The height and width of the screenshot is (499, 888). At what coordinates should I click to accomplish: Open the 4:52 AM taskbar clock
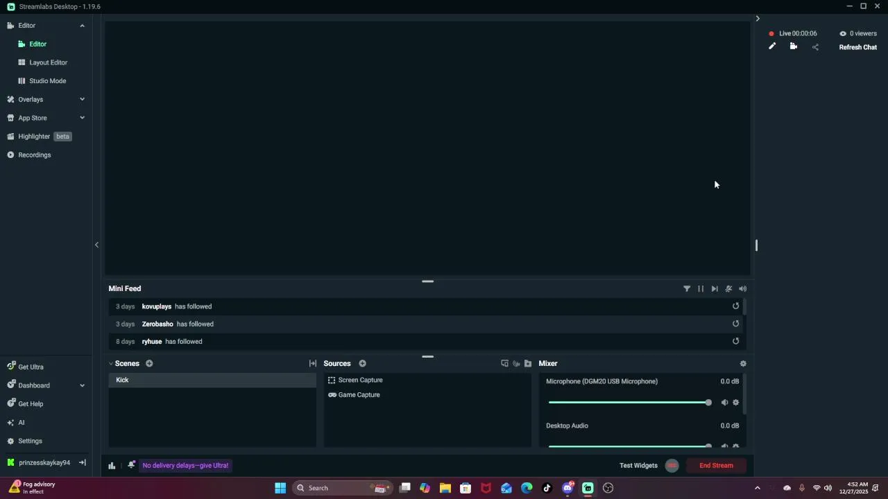pos(853,488)
